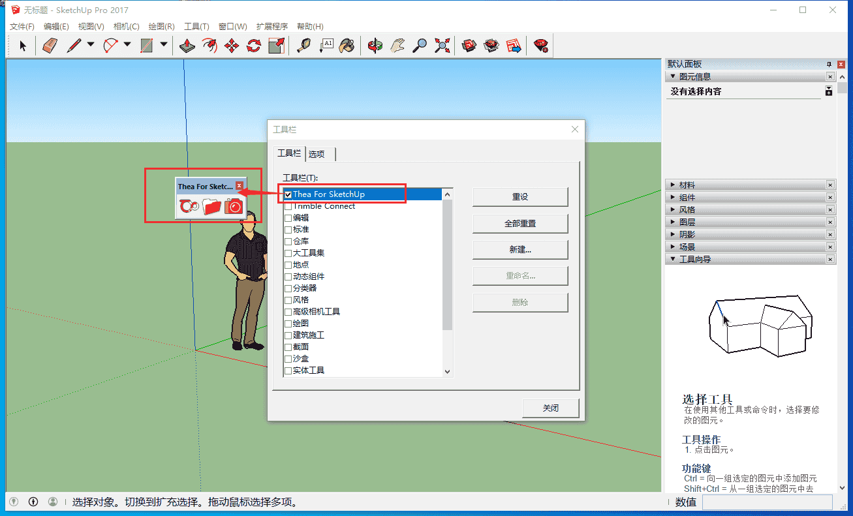The width and height of the screenshot is (853, 516).
Task: Select the Scale tool
Action: tap(276, 46)
